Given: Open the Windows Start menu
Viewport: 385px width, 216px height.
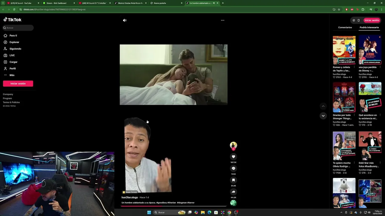Looking at the screenshot, I should click(x=149, y=212).
